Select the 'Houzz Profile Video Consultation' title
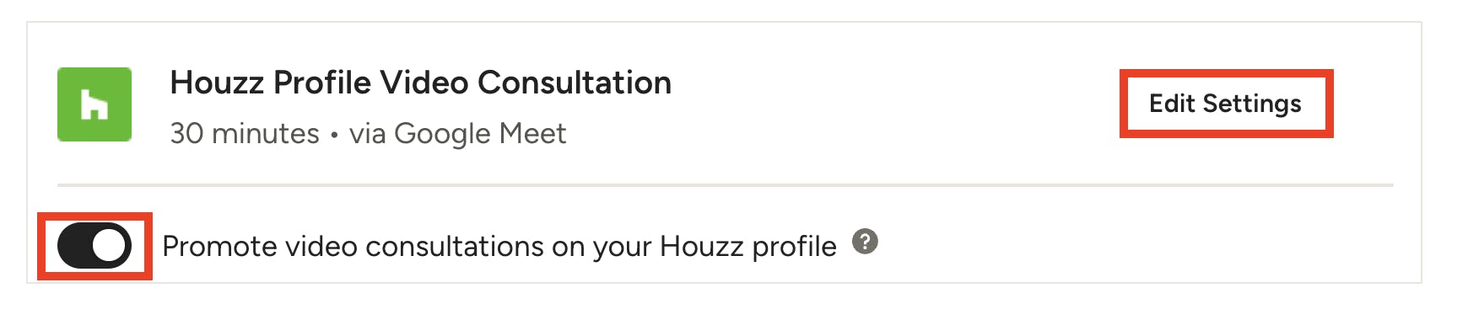The width and height of the screenshot is (1468, 320). click(421, 83)
